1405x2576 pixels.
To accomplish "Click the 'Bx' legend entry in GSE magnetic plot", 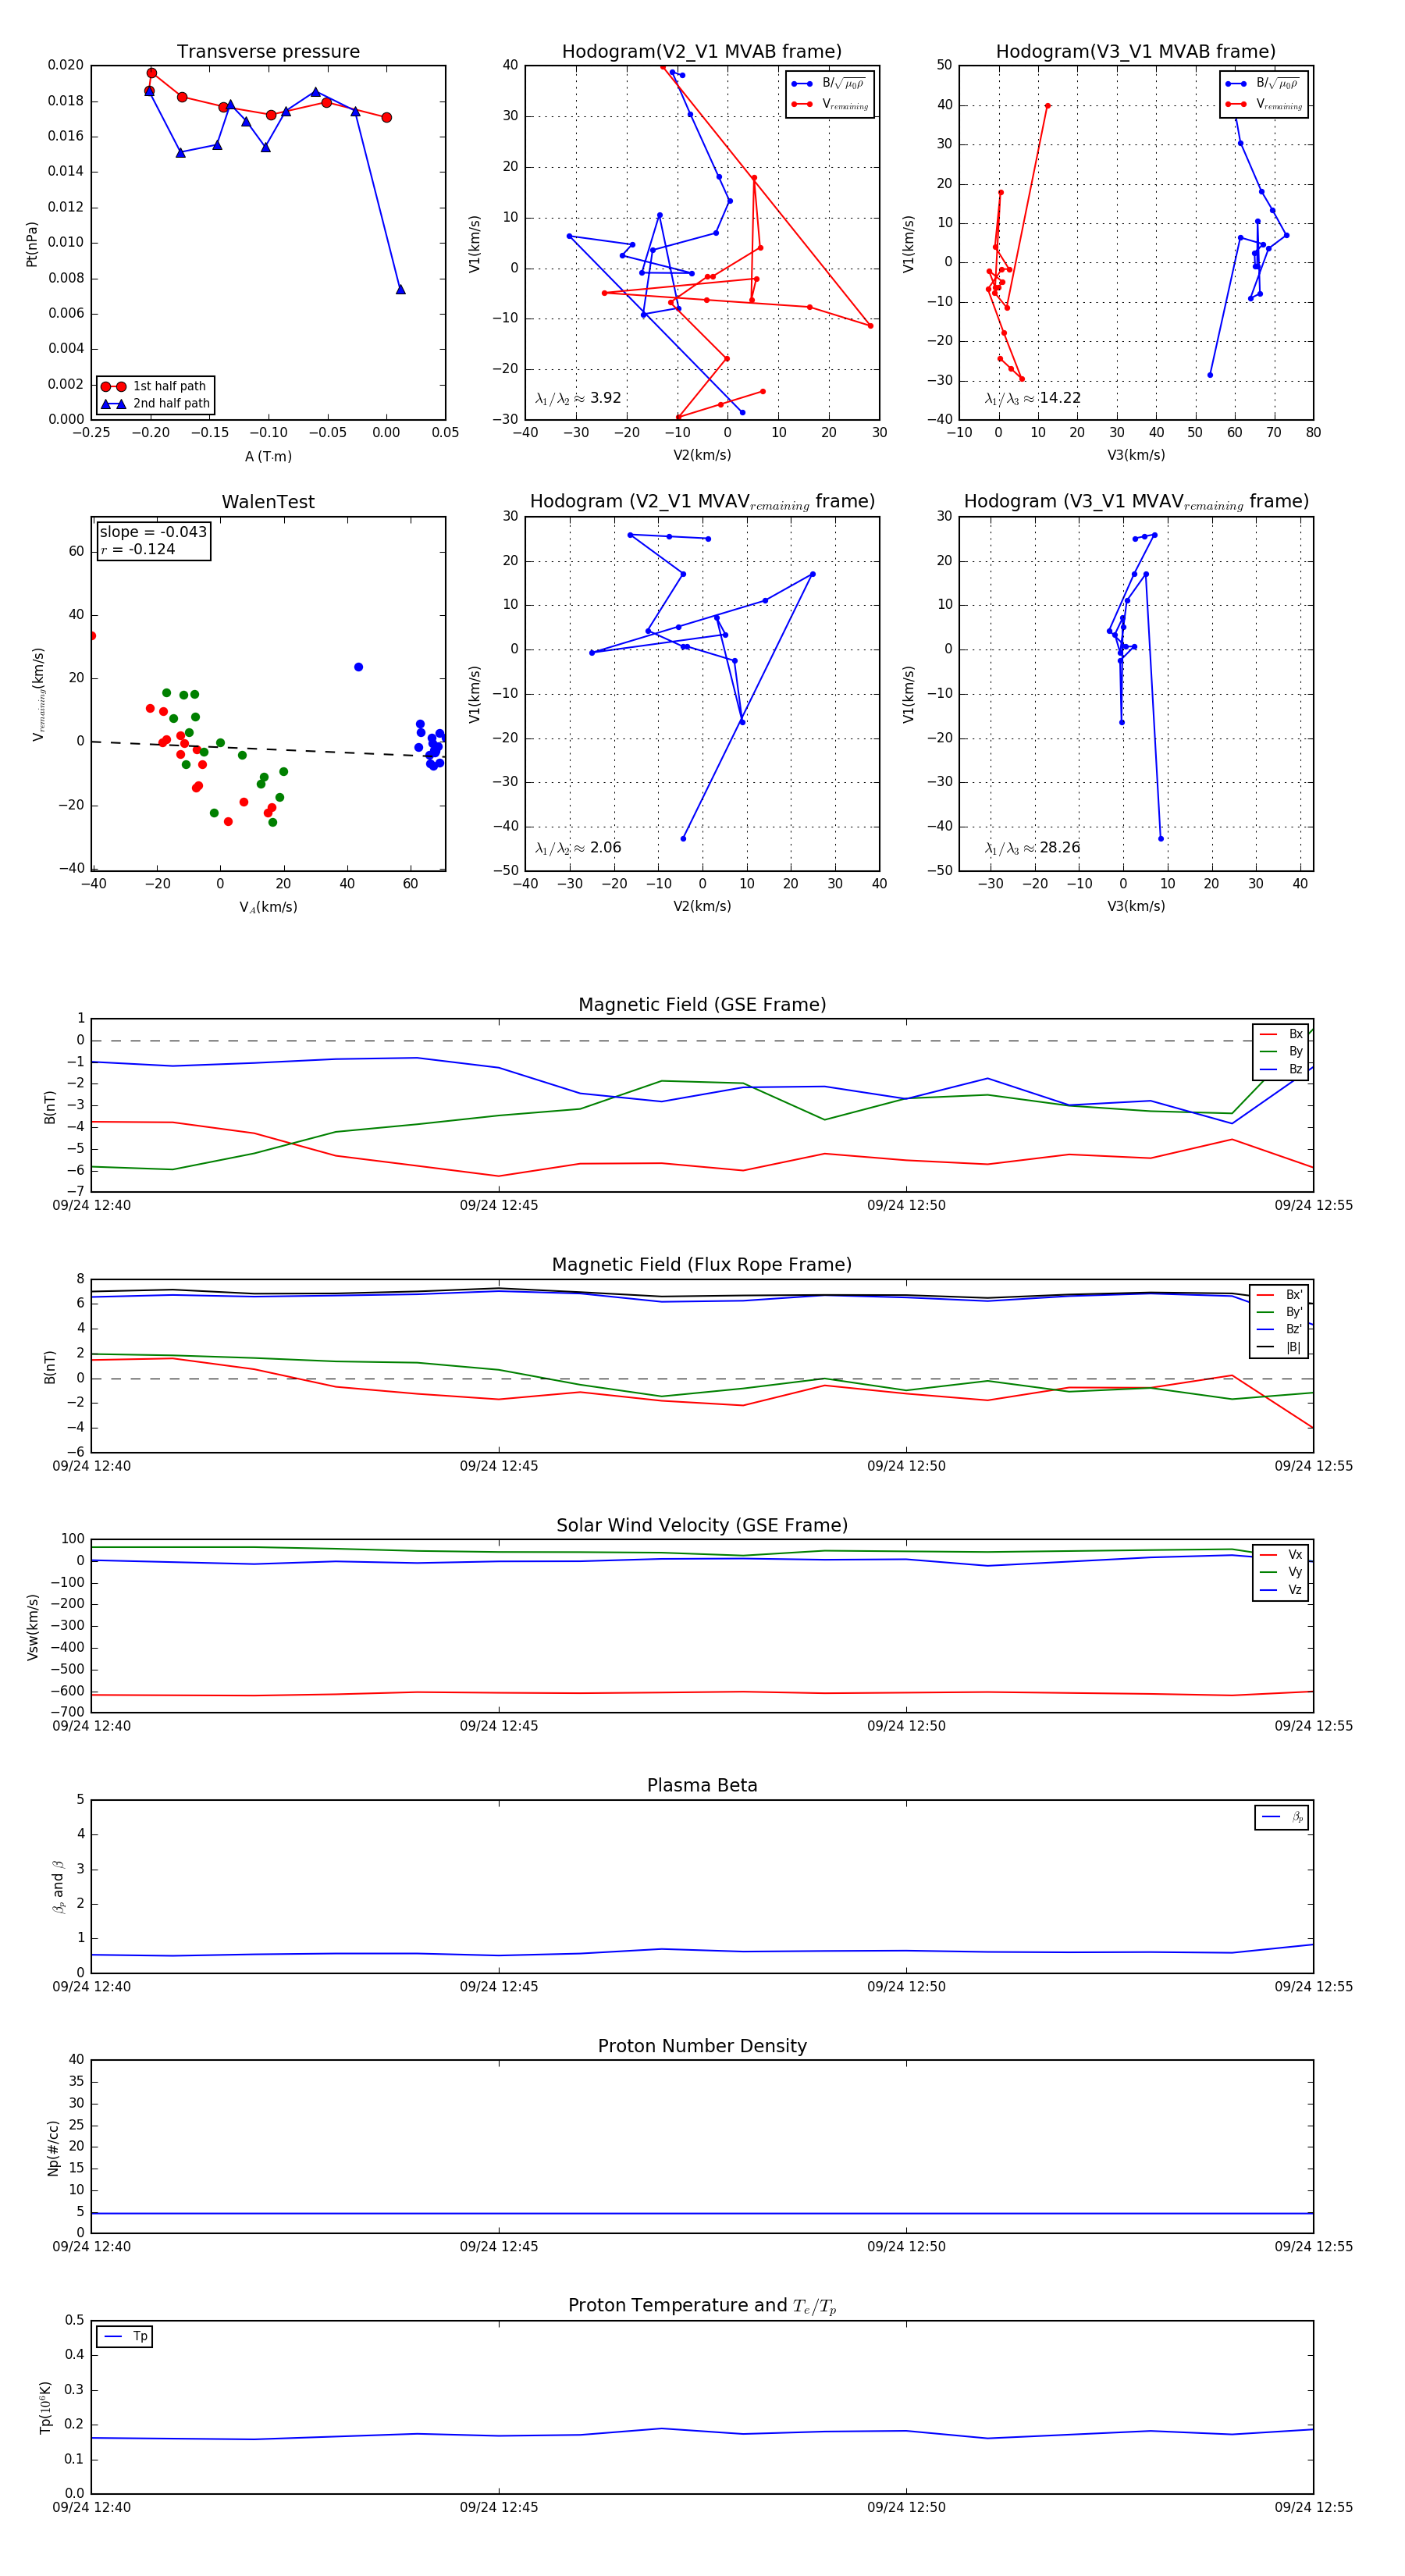I will click(1281, 1034).
